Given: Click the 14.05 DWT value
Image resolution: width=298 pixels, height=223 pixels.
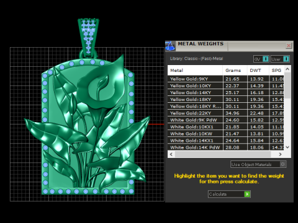Looking at the screenshot, I should 257,127.
